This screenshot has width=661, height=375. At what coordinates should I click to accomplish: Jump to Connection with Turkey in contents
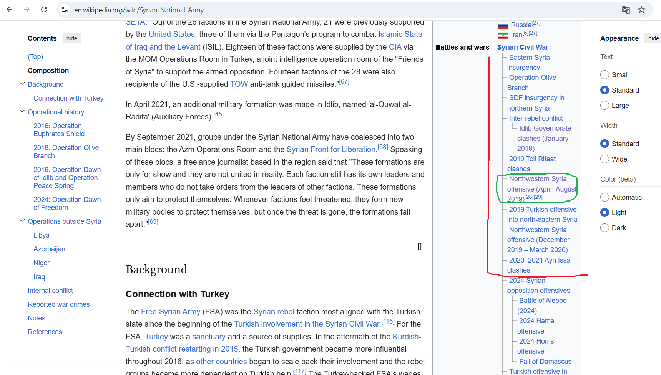point(68,98)
